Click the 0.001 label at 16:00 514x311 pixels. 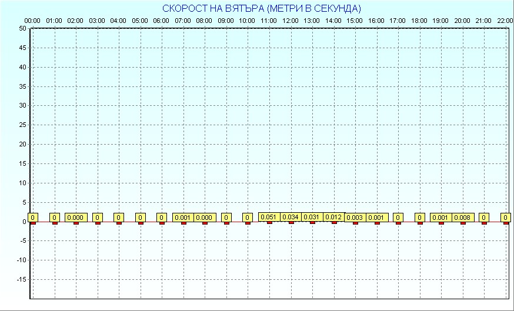pos(376,218)
